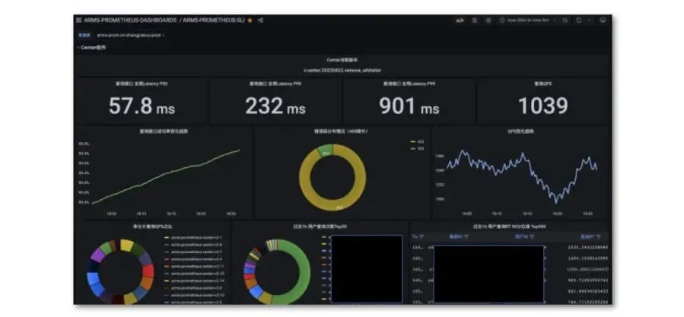The height and width of the screenshot is (317, 684).
Task: Sort table by 集群ID column header
Action: (x=455, y=236)
